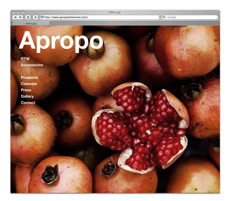The height and width of the screenshot is (201, 230).
Task: Focus the URL address field
Action: pyautogui.click(x=99, y=17)
